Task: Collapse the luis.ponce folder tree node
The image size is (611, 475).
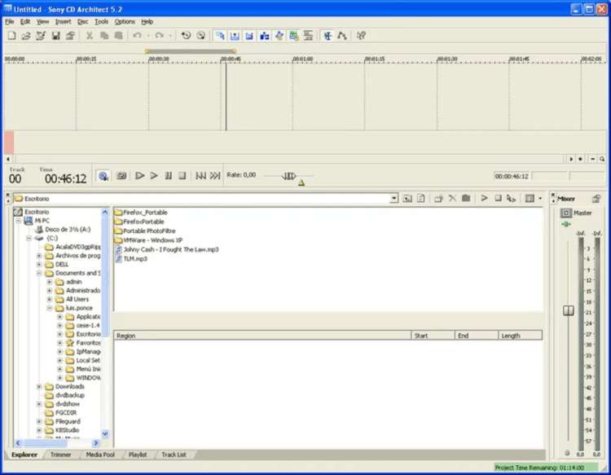Action: [49, 309]
